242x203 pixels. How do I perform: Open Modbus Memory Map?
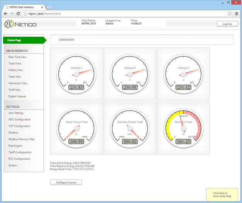(x=22, y=139)
